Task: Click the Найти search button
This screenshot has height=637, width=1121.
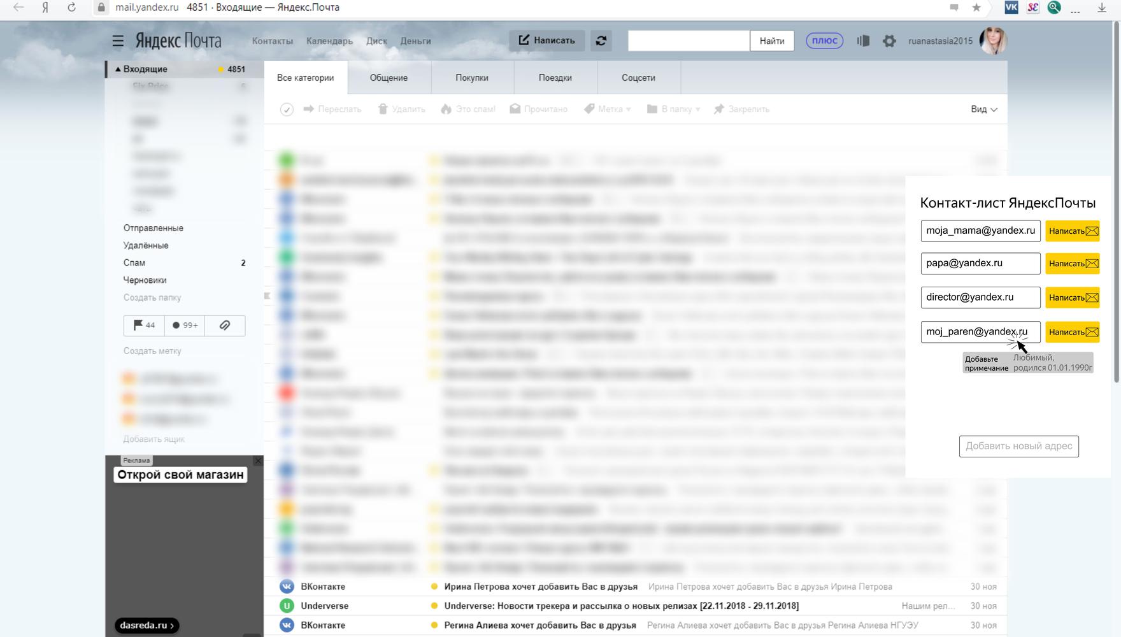Action: click(772, 41)
